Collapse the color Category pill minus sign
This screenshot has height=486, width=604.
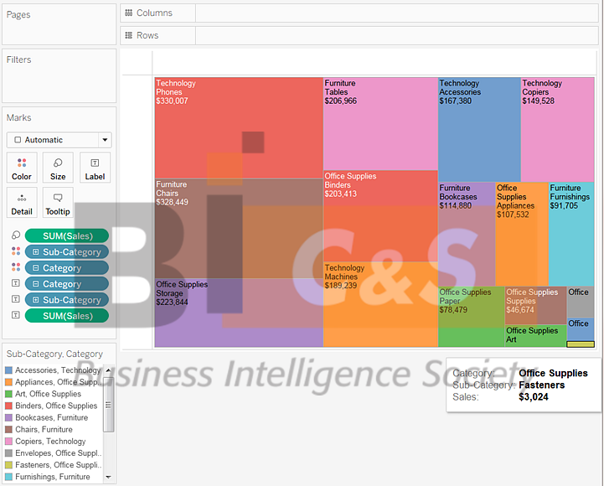point(34,268)
